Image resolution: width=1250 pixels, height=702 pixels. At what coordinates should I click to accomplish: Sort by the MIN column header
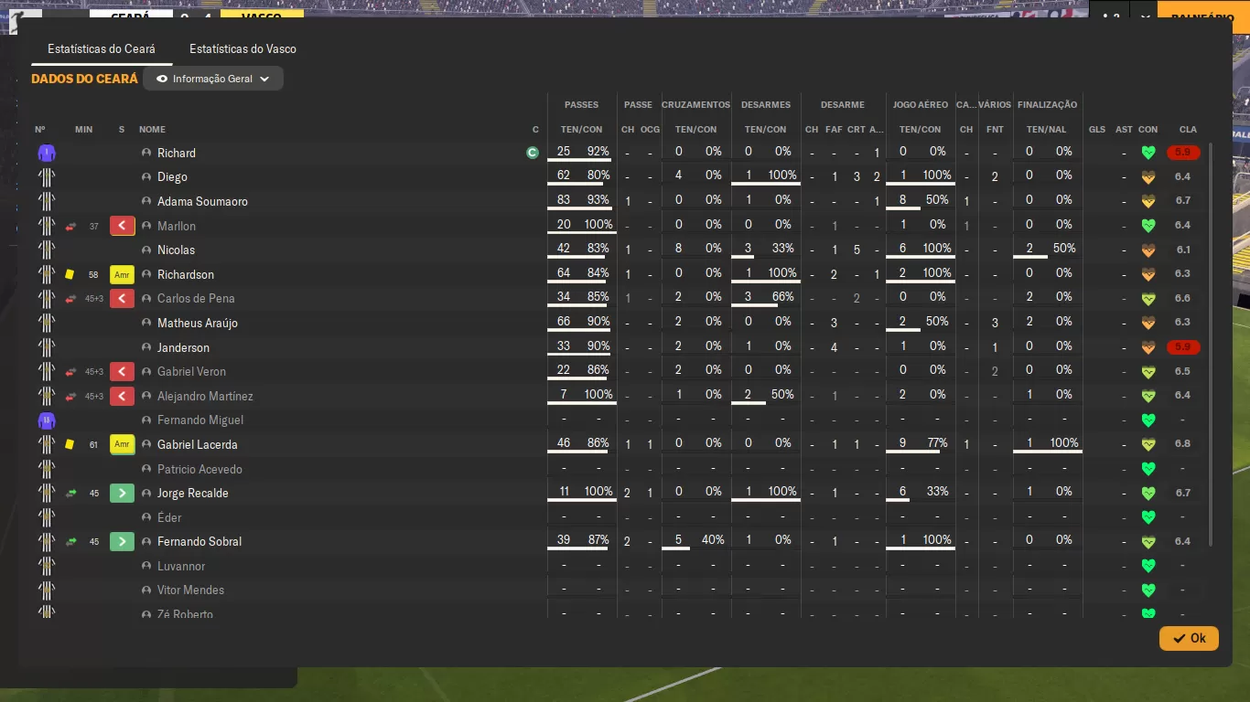coord(83,130)
